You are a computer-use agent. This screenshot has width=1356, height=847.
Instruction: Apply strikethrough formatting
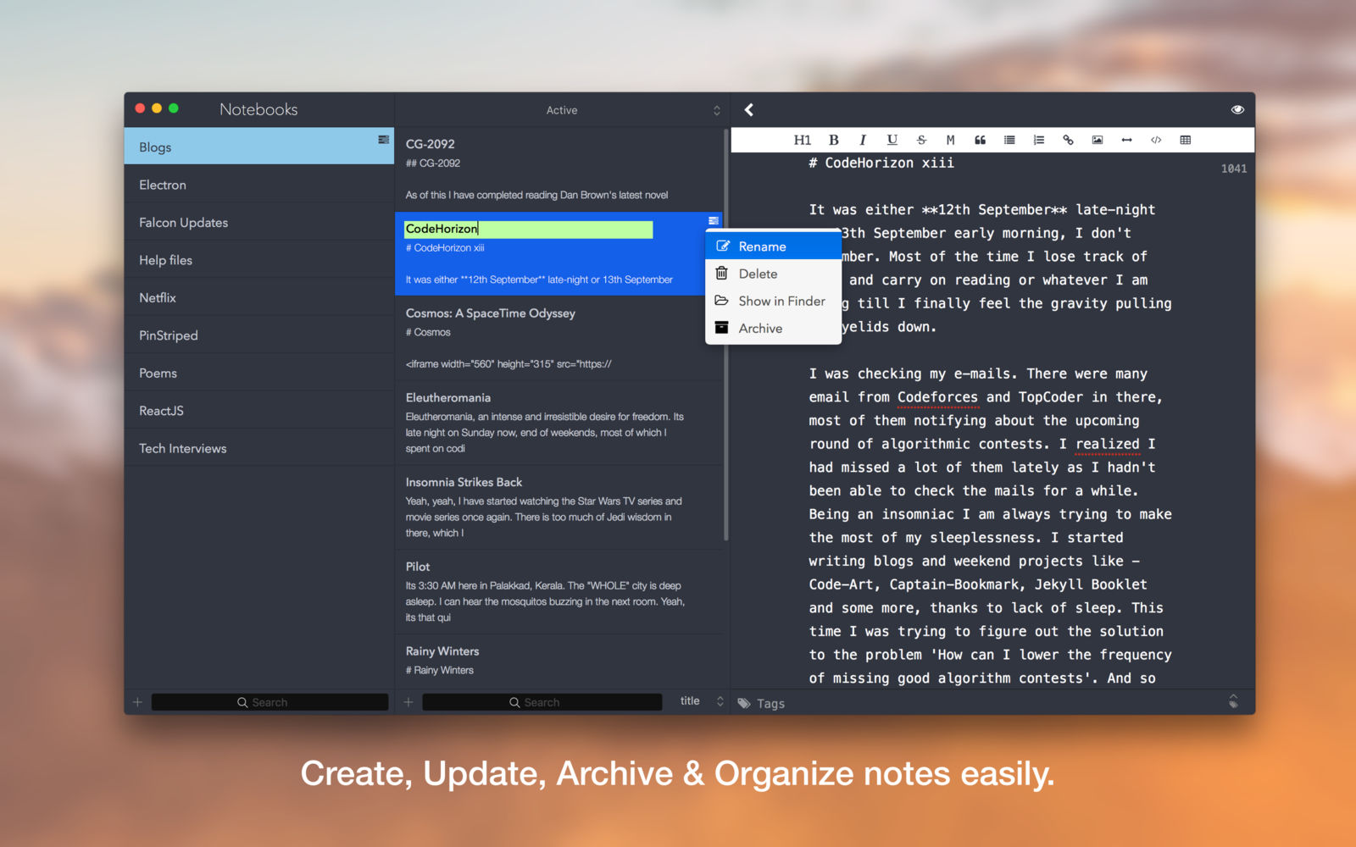pos(921,140)
